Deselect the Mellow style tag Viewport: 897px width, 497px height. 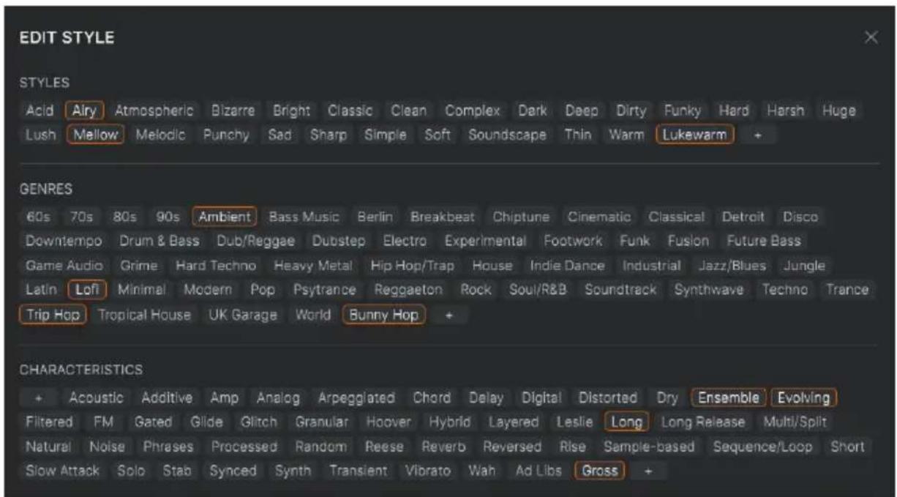point(96,135)
